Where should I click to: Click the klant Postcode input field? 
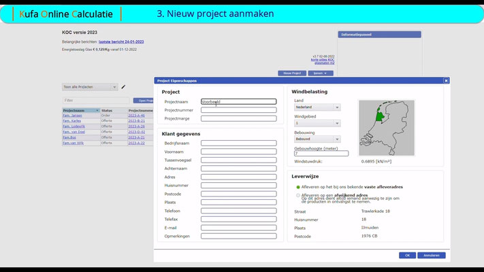click(239, 194)
